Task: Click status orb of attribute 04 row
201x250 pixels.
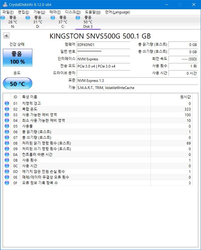Action: click(7, 120)
